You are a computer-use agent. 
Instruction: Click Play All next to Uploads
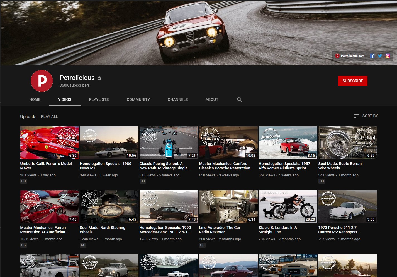49,116
